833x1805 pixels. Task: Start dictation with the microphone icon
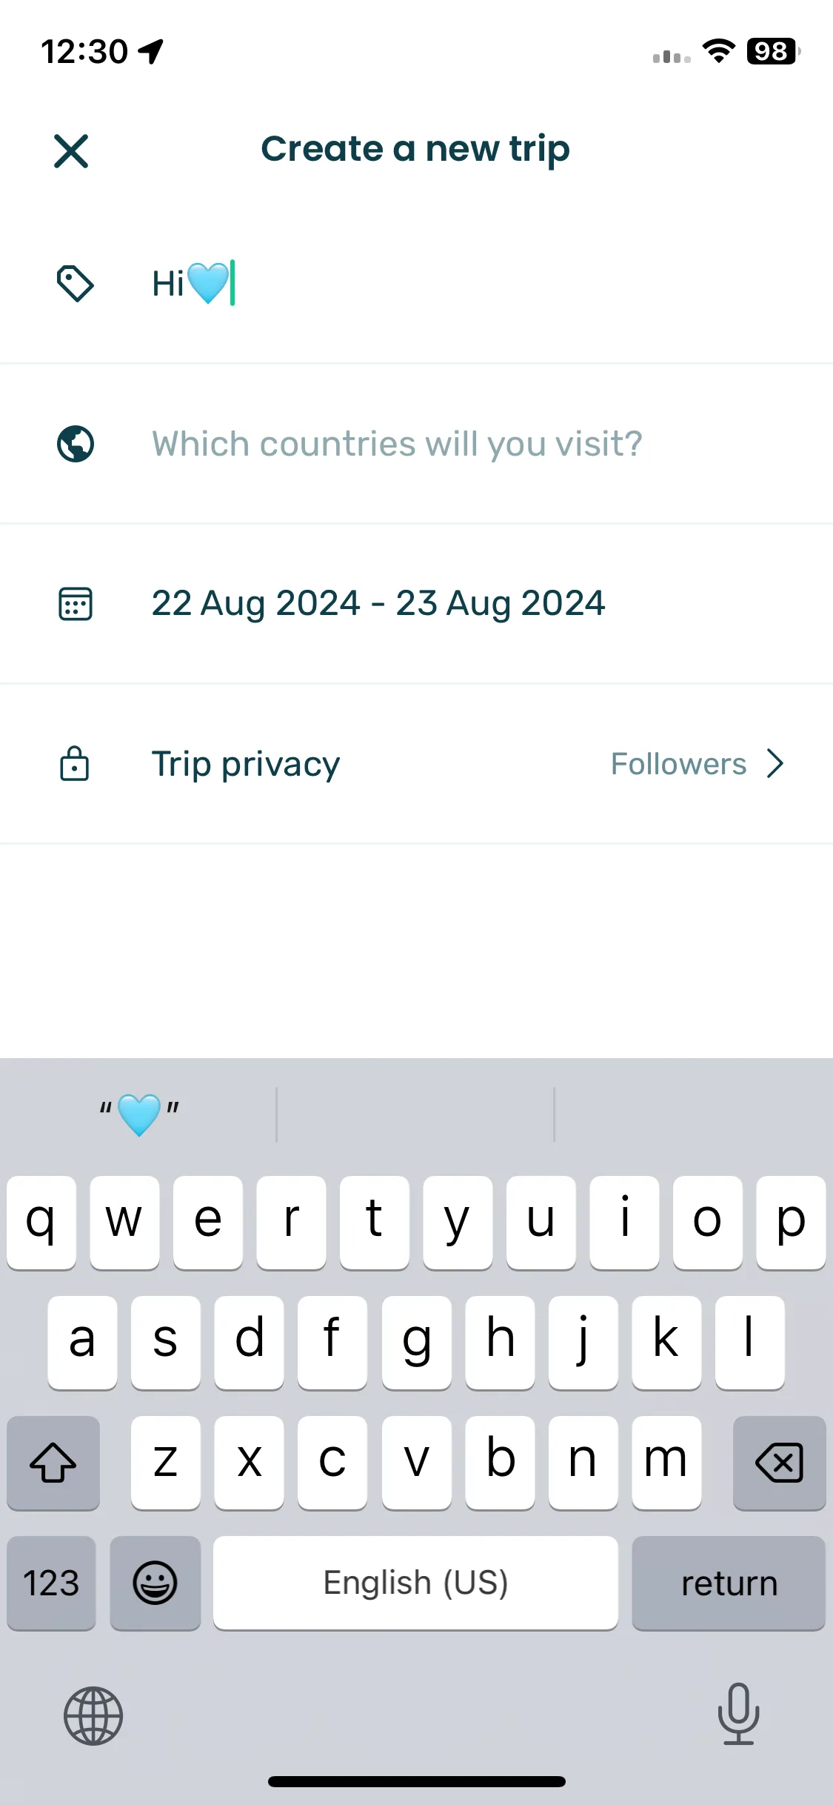[x=738, y=1714]
